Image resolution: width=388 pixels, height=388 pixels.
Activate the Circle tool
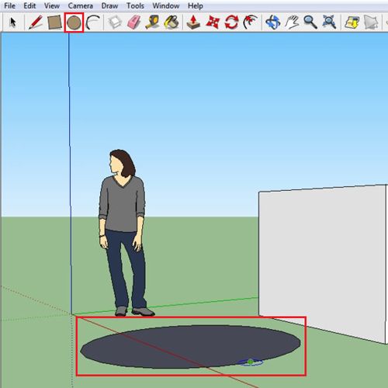click(x=74, y=23)
